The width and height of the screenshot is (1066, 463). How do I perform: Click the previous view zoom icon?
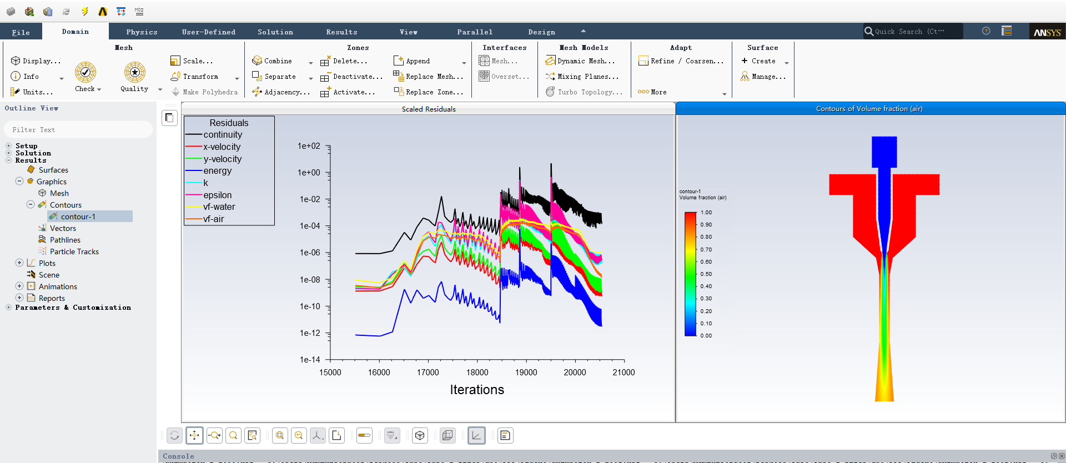299,436
